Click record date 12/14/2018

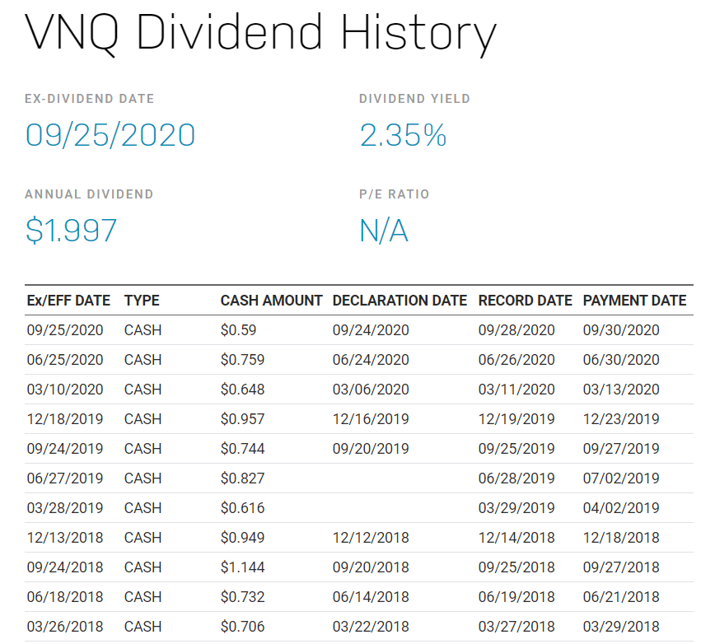(516, 538)
